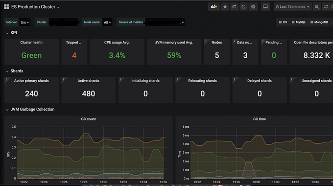This screenshot has height=186, width=333.
Task: Open the MongoDB dashboards link
Action: tap(319, 22)
